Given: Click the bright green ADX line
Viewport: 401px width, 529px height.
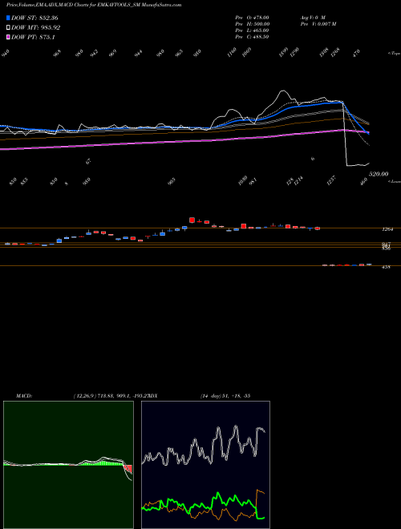Looking at the screenshot, I should 203,503.
